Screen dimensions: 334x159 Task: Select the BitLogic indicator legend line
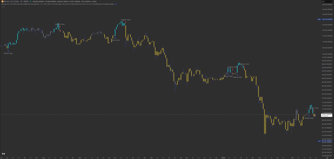click(x=57, y=4)
